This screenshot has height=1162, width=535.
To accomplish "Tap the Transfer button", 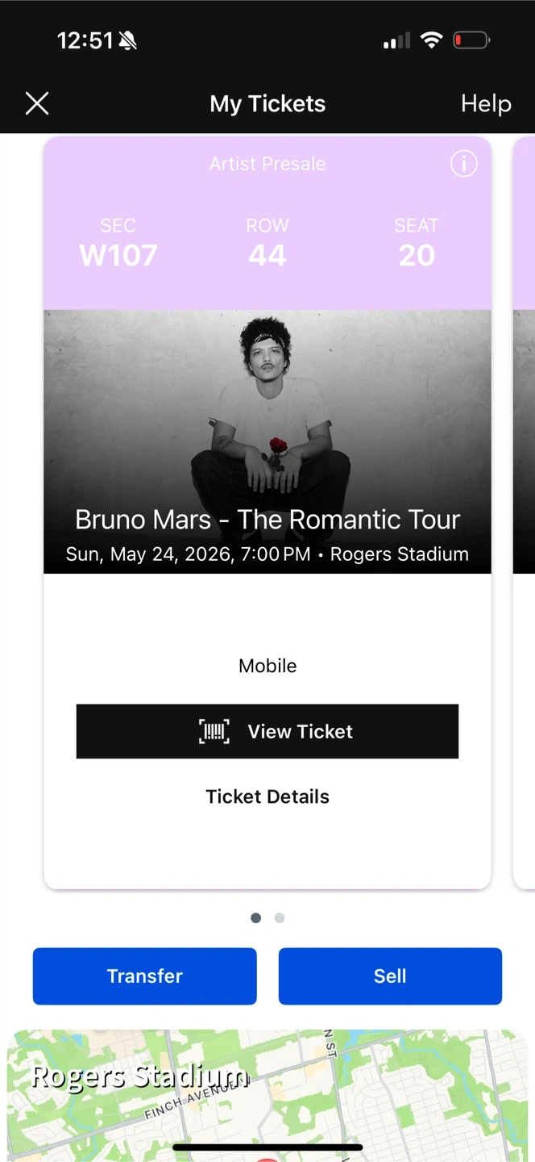I will 145,976.
